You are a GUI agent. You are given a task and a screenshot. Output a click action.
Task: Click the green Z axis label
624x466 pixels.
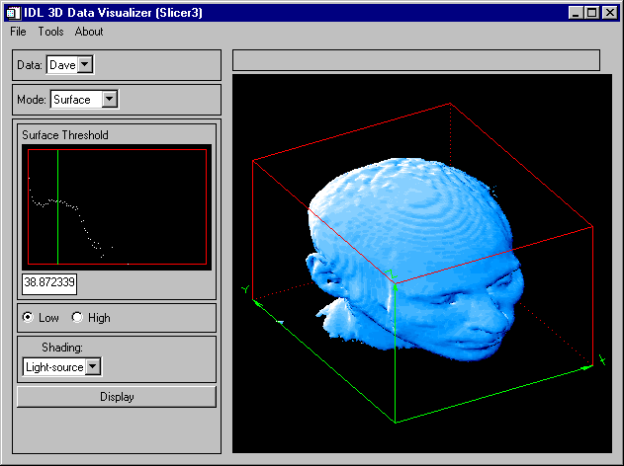pos(393,274)
